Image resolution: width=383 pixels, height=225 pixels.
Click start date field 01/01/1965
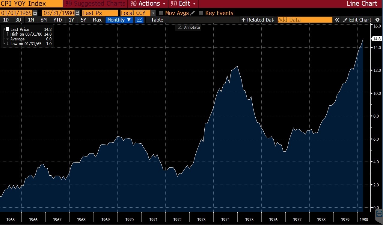pyautogui.click(x=16, y=13)
